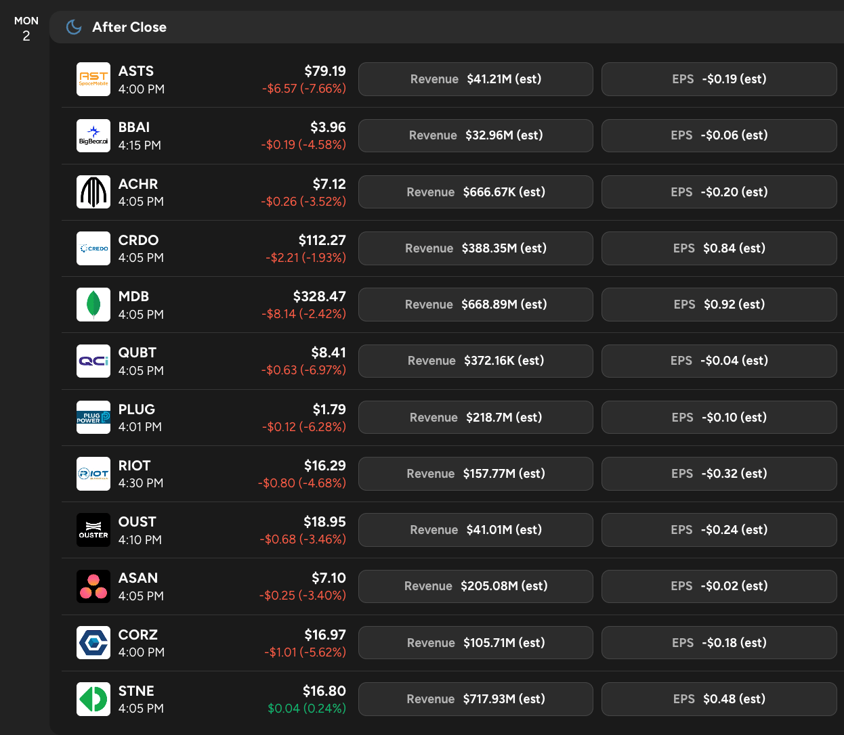Click the StoneCo STNE green logo
The image size is (844, 735).
coord(93,699)
